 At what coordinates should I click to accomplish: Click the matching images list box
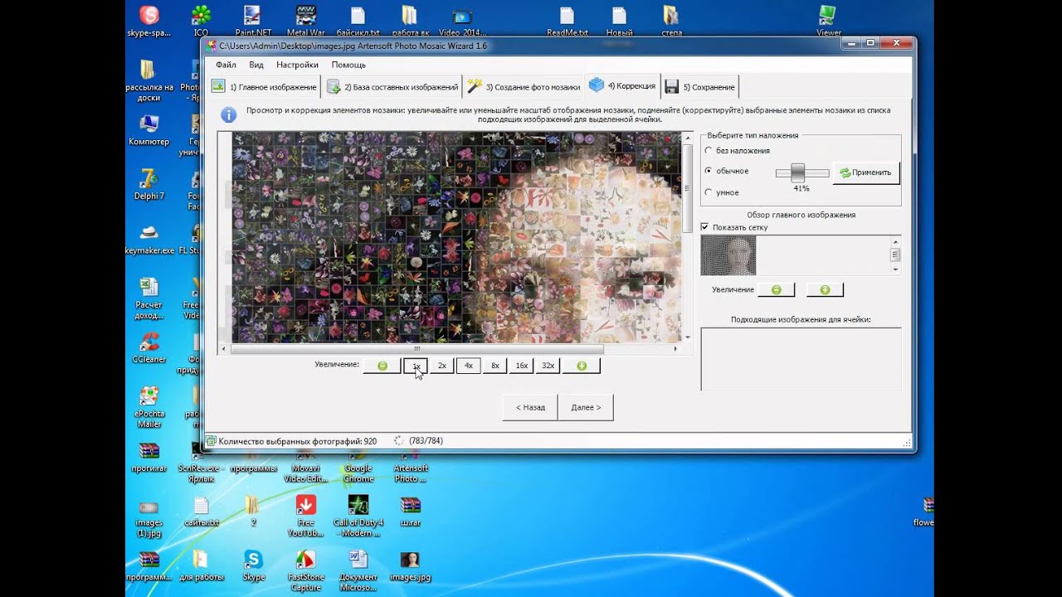pos(801,359)
